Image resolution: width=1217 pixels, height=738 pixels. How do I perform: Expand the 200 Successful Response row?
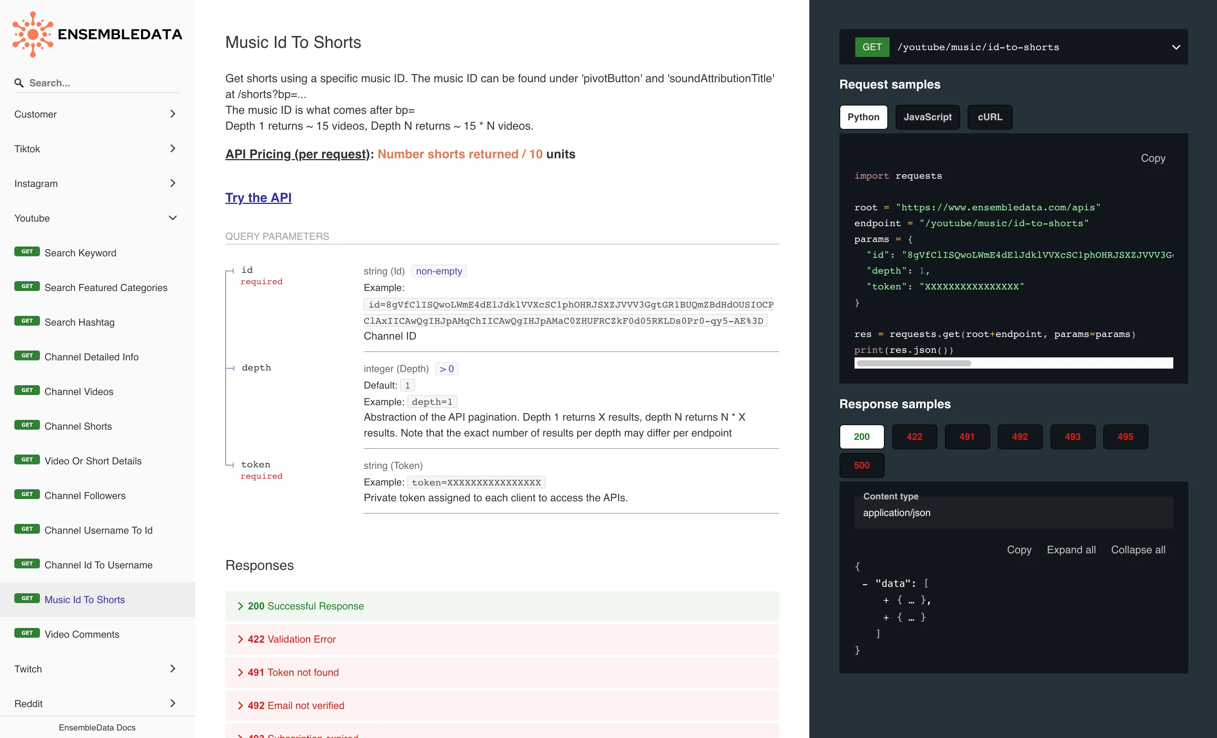(x=502, y=606)
